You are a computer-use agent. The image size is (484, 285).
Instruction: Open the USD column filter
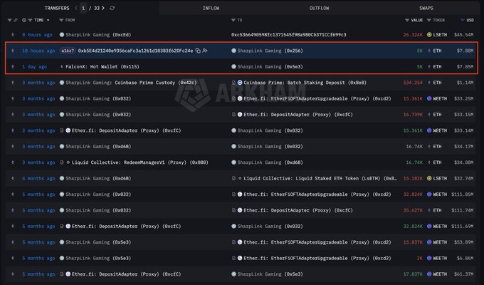[462, 20]
